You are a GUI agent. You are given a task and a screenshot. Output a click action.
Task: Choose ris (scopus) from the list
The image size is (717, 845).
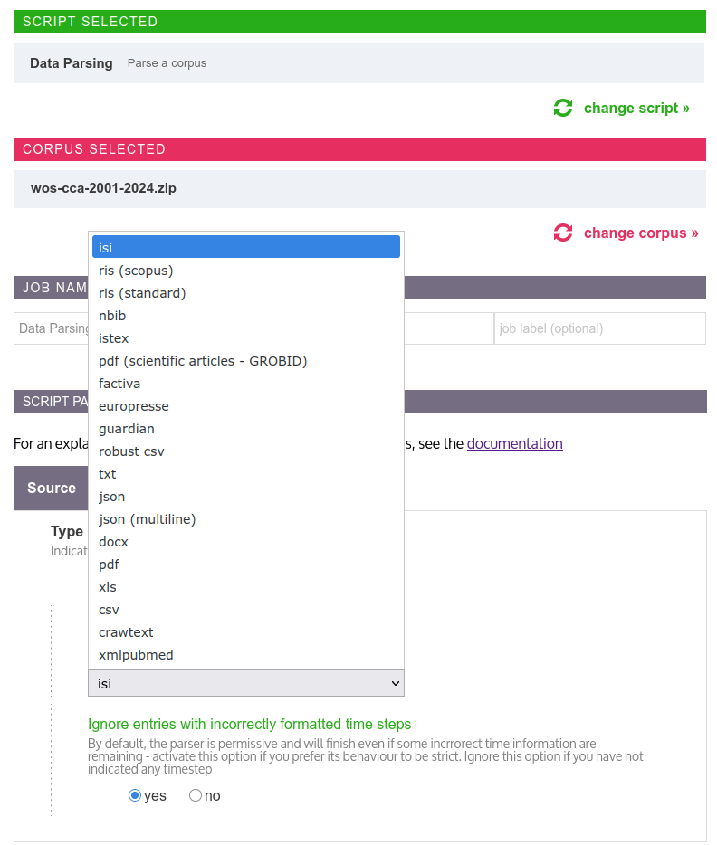click(x=136, y=271)
